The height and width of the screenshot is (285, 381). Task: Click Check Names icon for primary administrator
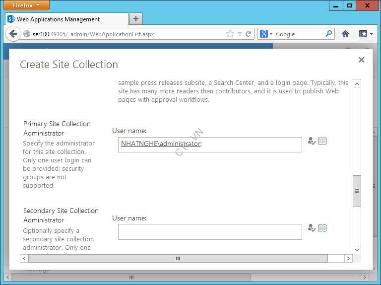[x=312, y=142]
